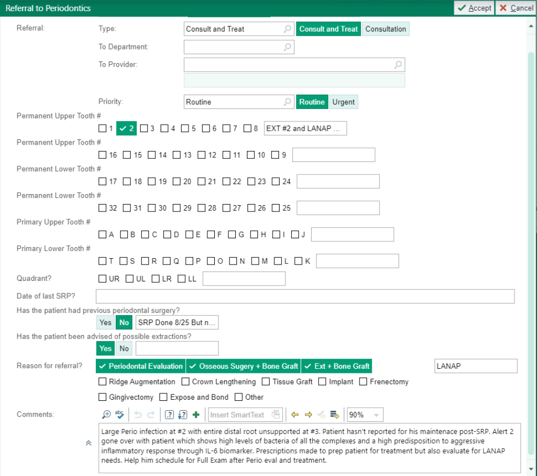537x476 pixels.
Task: Check tooth 30 checkbox
Action: pyautogui.click(x=152, y=208)
